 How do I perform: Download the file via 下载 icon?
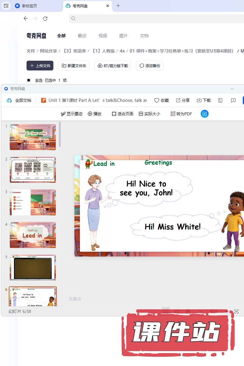pos(199,100)
